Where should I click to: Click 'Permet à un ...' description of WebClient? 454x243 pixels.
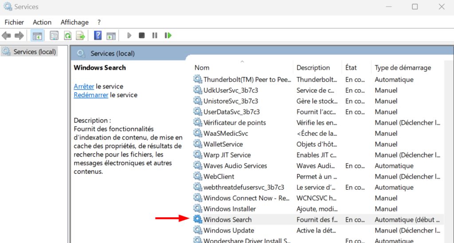[x=317, y=176]
